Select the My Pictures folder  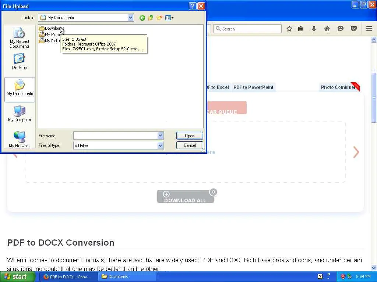point(50,41)
